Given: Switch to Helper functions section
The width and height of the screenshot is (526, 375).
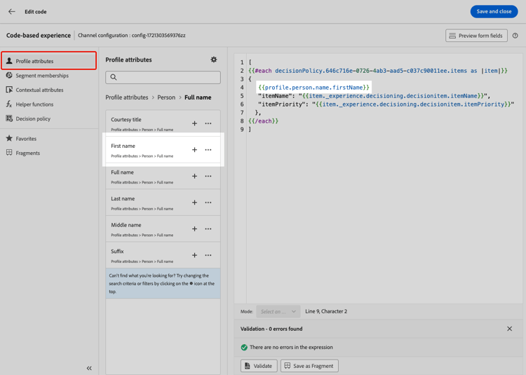Looking at the screenshot, I should [34, 104].
